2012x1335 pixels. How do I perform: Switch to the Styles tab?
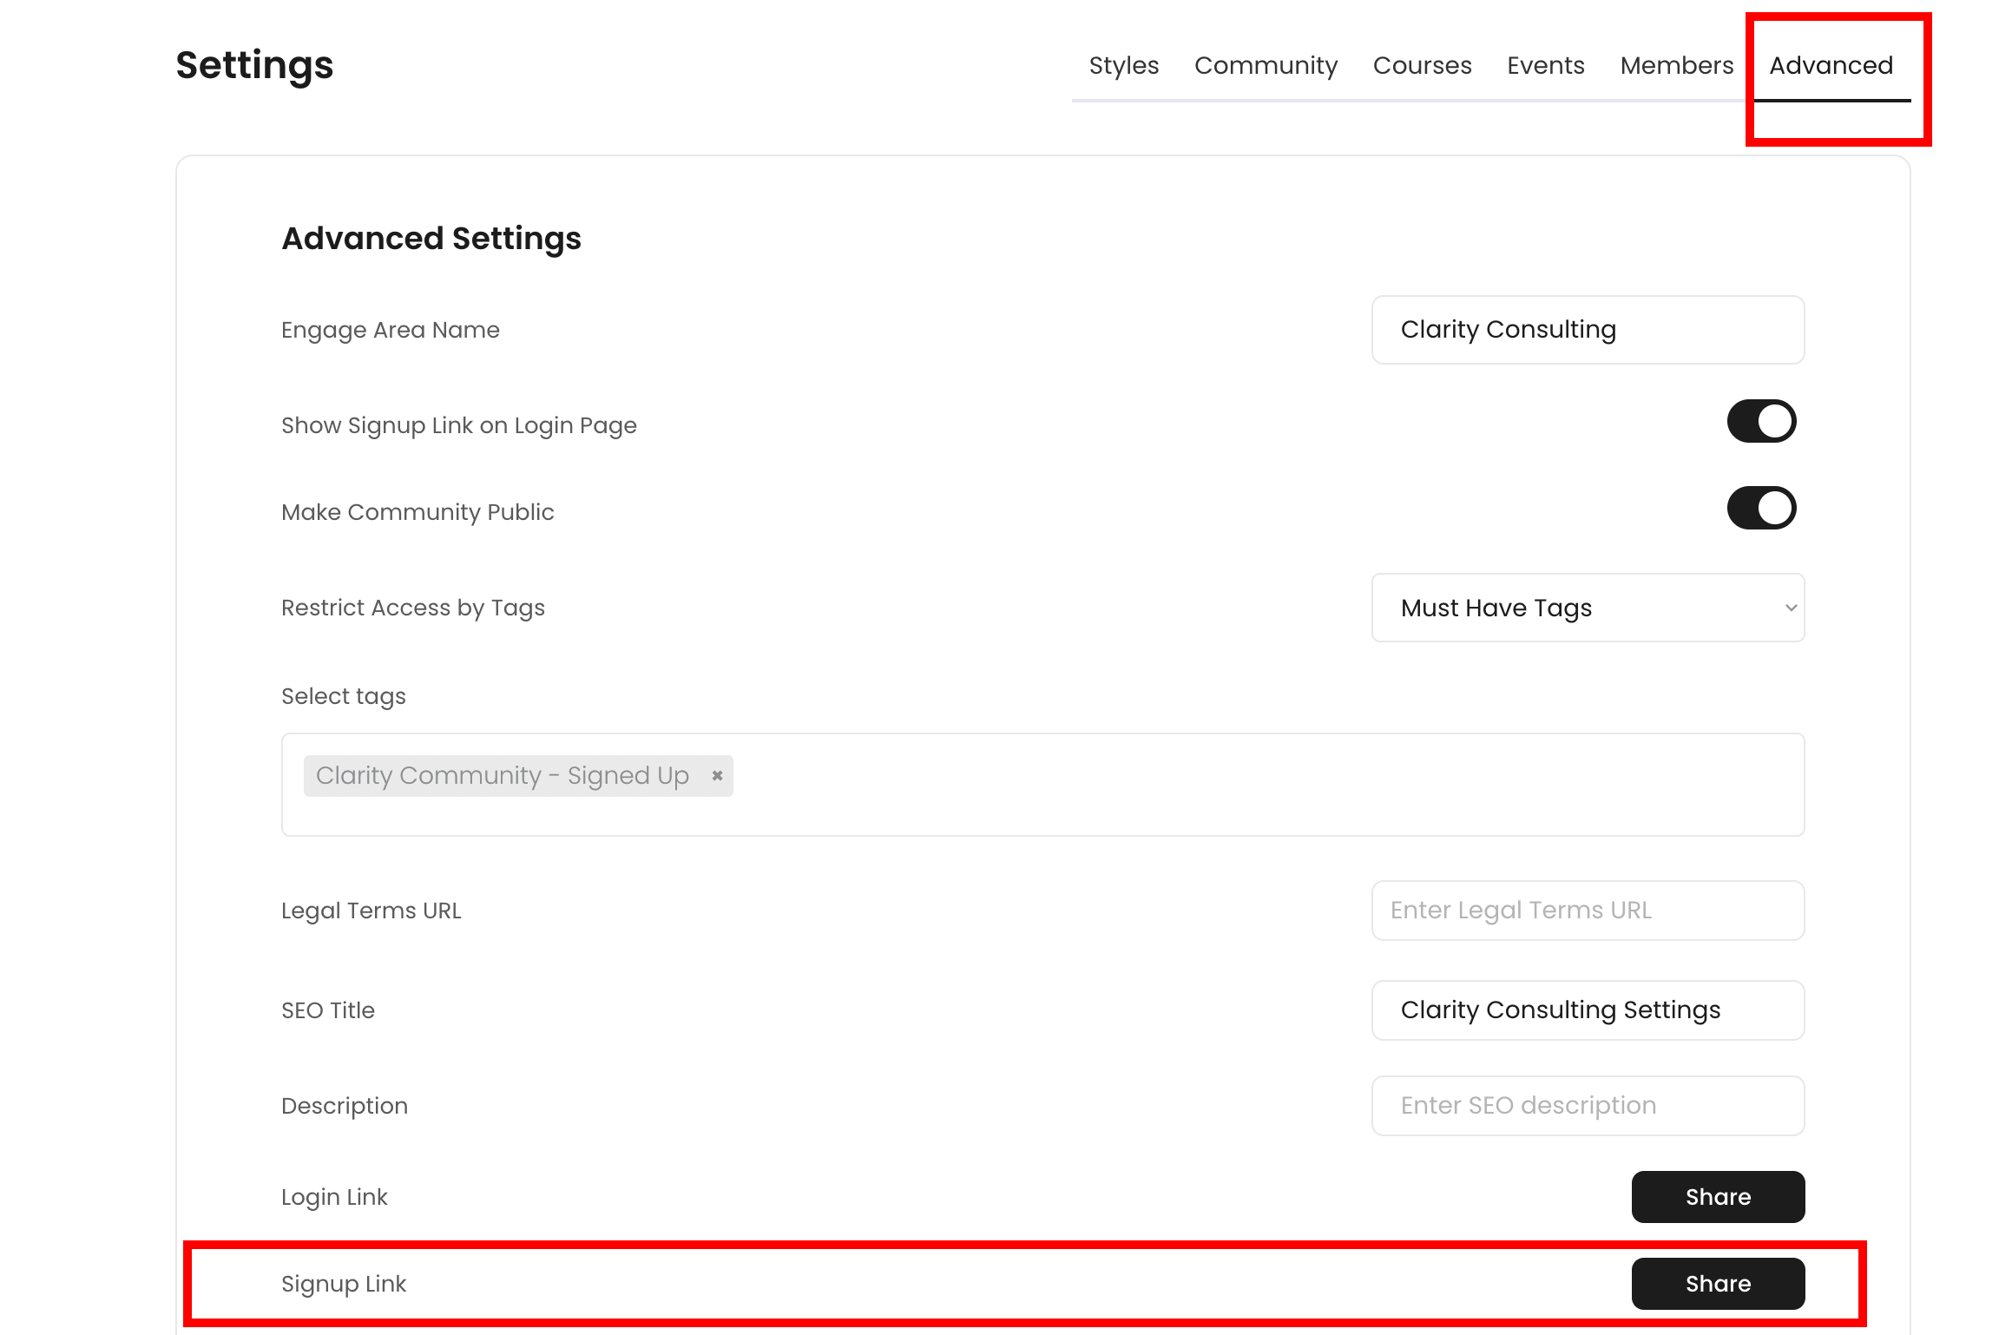click(x=1123, y=66)
